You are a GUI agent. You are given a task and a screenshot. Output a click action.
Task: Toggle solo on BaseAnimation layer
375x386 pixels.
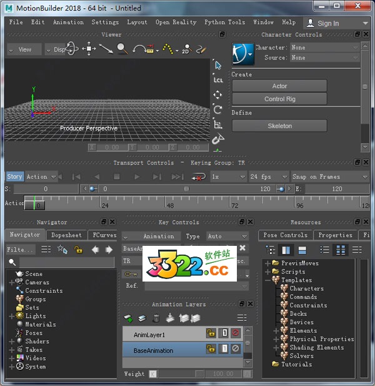224,349
